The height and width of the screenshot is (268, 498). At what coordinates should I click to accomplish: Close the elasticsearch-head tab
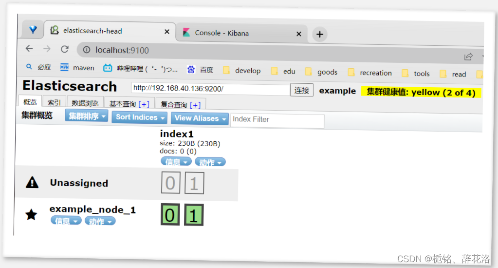pos(167,32)
